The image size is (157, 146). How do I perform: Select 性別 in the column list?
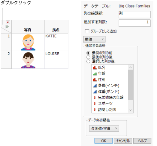tap(102, 80)
